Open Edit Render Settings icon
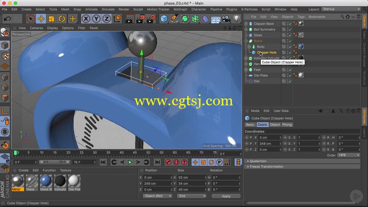Screen dimensions: 368x207 151,19
